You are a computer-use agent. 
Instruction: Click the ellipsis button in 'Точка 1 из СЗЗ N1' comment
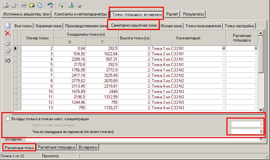pos(223,49)
